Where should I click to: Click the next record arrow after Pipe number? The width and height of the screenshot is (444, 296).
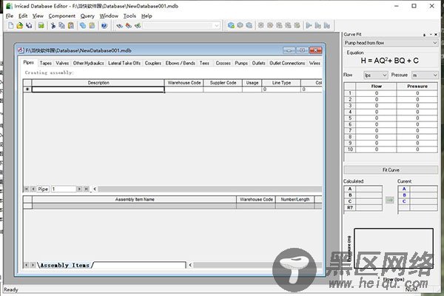tap(80, 189)
